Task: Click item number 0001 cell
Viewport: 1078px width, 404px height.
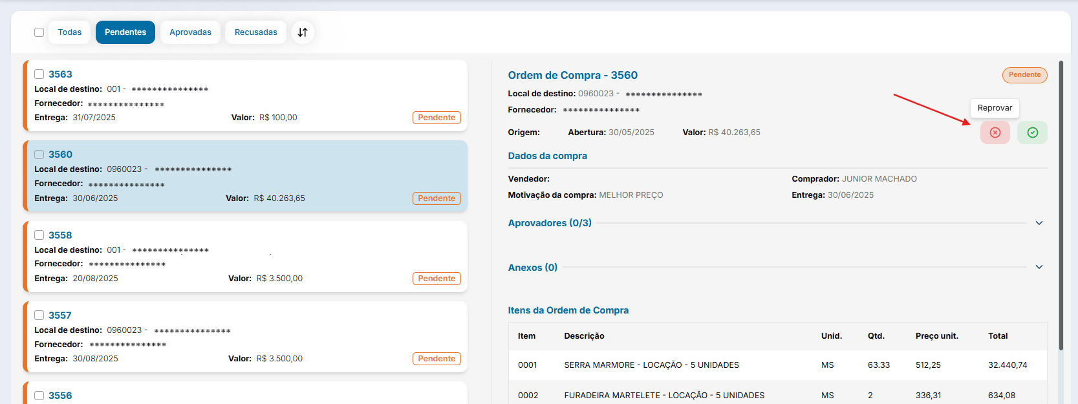Action: pos(528,365)
